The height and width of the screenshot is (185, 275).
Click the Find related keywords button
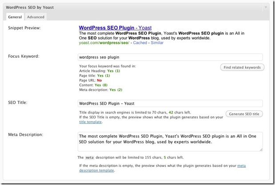(x=242, y=67)
